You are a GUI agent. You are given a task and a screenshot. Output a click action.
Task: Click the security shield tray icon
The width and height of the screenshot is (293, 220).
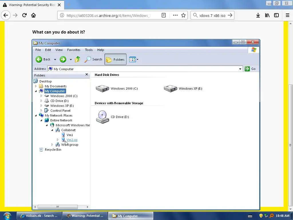click(261, 216)
